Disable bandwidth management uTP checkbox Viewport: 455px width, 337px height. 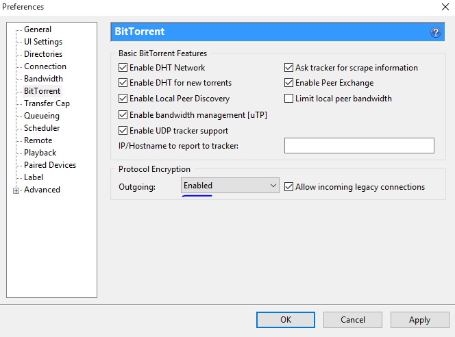(123, 115)
